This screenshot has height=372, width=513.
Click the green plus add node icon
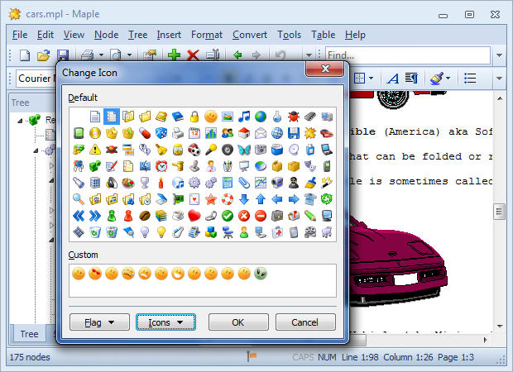[x=174, y=55]
